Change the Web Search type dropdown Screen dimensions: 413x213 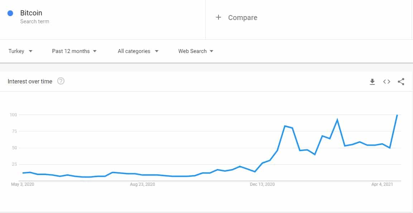click(196, 51)
